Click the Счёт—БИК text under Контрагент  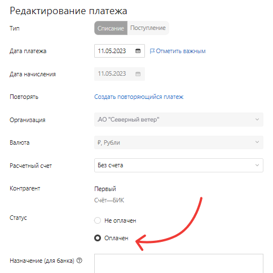(109, 200)
